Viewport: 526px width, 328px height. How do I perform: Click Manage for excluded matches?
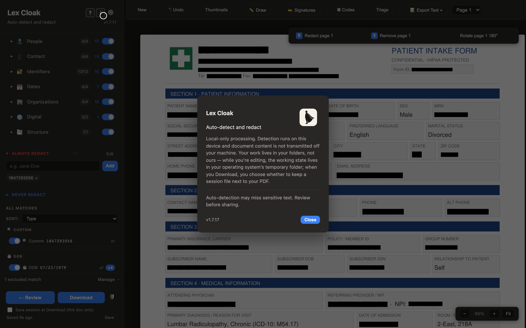(107, 280)
